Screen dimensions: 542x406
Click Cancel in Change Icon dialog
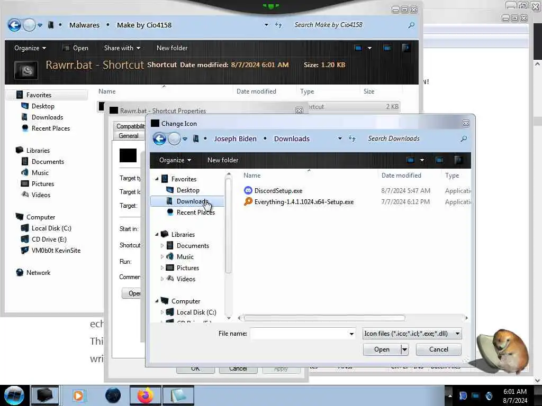439,349
